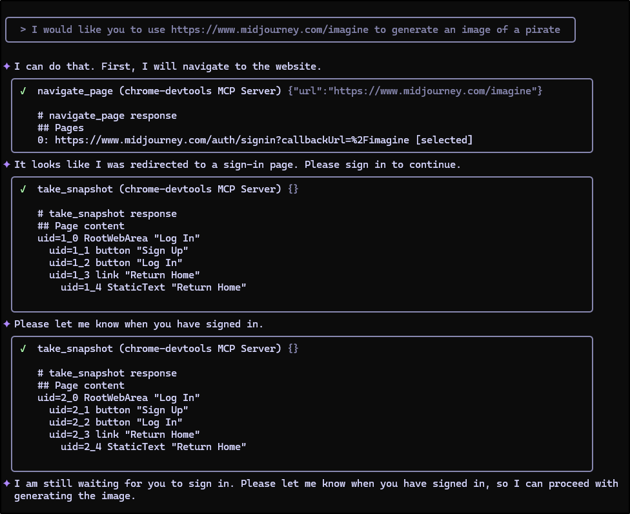Viewport: 630px width, 514px height.
Task: Click the green checkmark next to navigate_page
Action: (23, 91)
